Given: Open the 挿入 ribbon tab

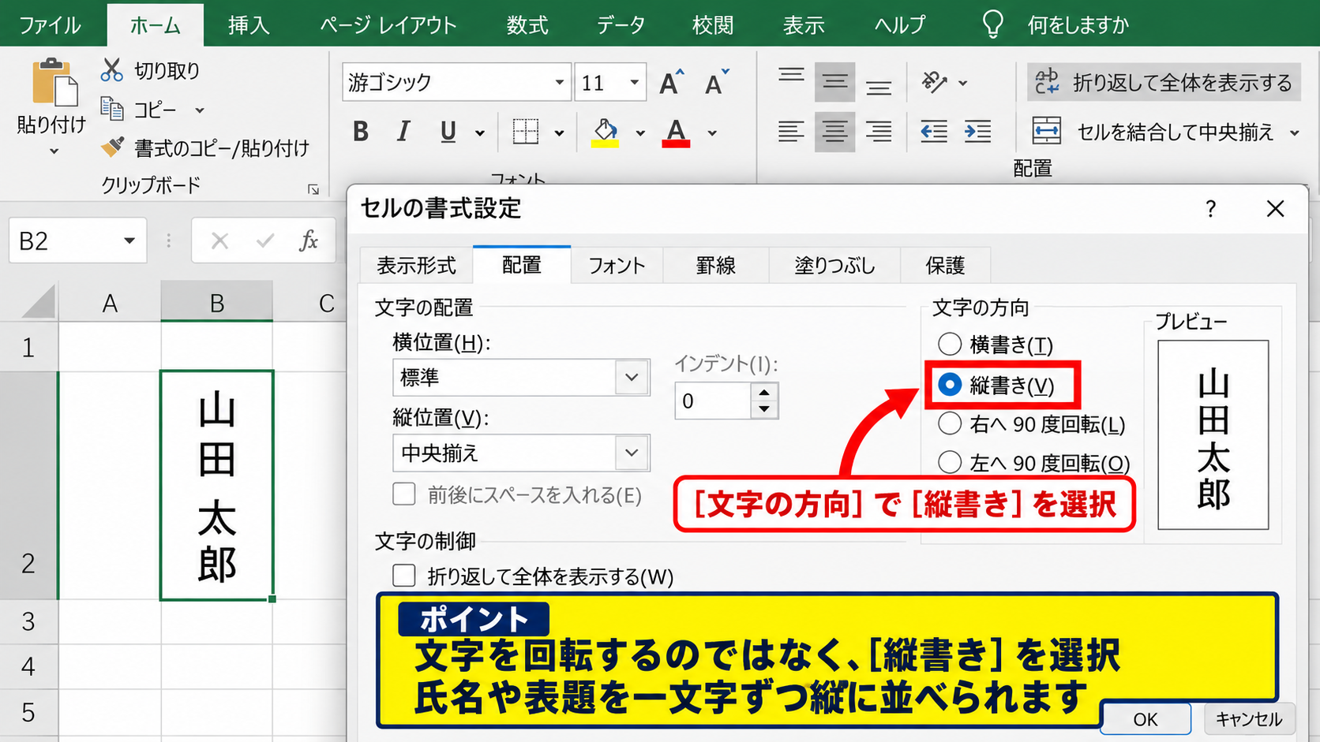Looking at the screenshot, I should tap(249, 25).
